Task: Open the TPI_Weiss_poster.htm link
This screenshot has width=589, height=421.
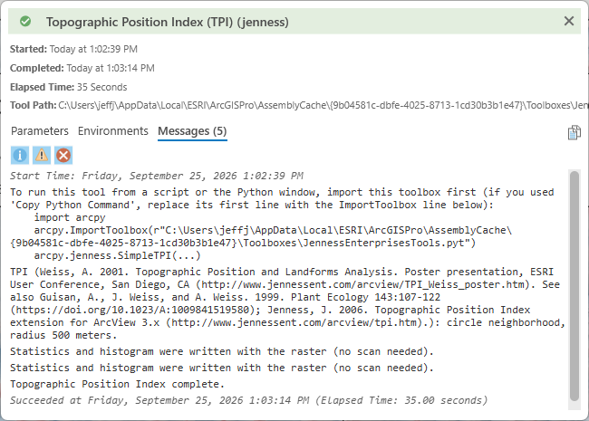Action: pyautogui.click(x=362, y=284)
